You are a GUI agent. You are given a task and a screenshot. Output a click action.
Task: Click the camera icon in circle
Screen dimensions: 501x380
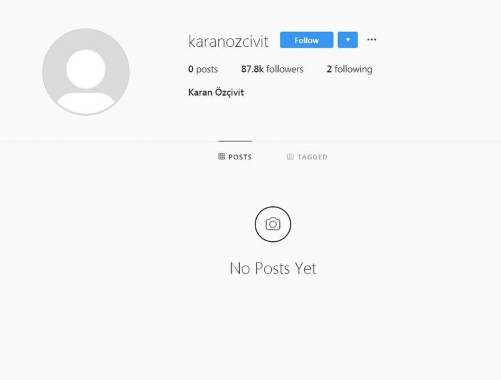pyautogui.click(x=273, y=224)
